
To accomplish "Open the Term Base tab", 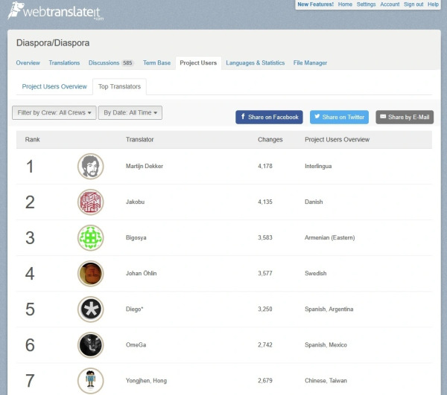I will [x=155, y=63].
